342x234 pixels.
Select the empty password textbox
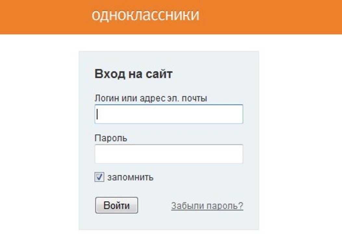pyautogui.click(x=169, y=154)
